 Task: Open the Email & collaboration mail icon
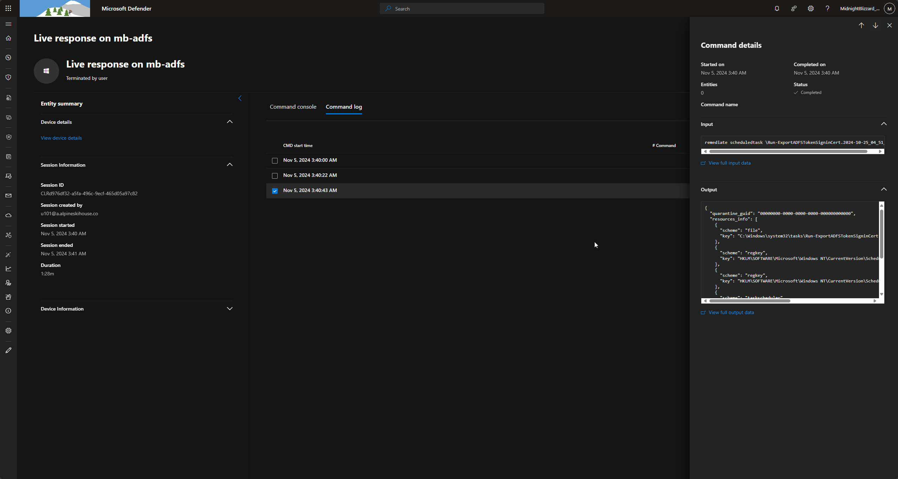pos(8,196)
